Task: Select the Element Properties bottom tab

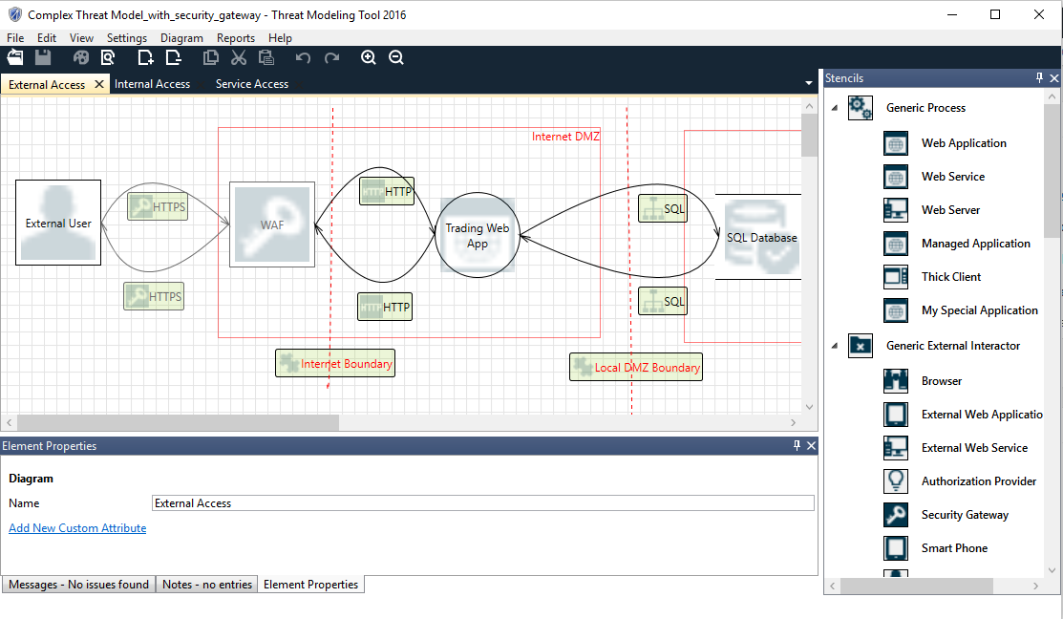Action: coord(310,585)
